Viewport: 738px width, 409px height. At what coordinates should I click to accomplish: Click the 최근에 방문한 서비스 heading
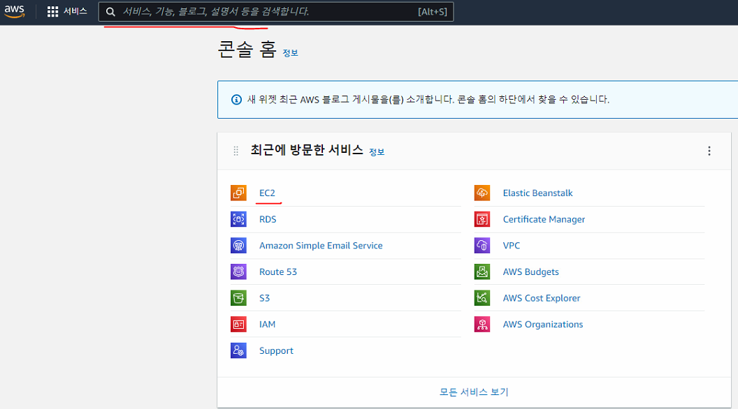[307, 150]
